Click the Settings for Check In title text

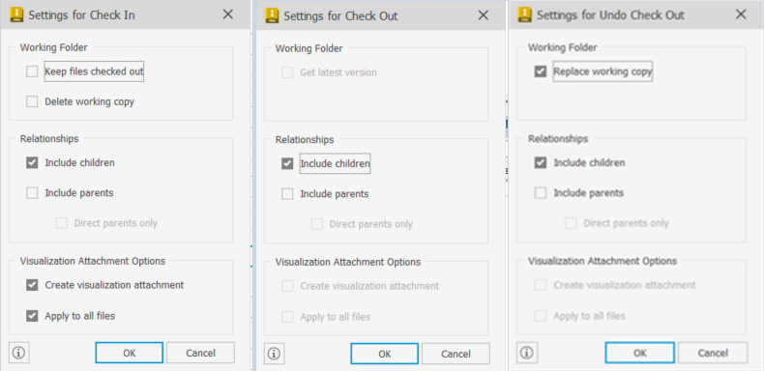coord(81,15)
